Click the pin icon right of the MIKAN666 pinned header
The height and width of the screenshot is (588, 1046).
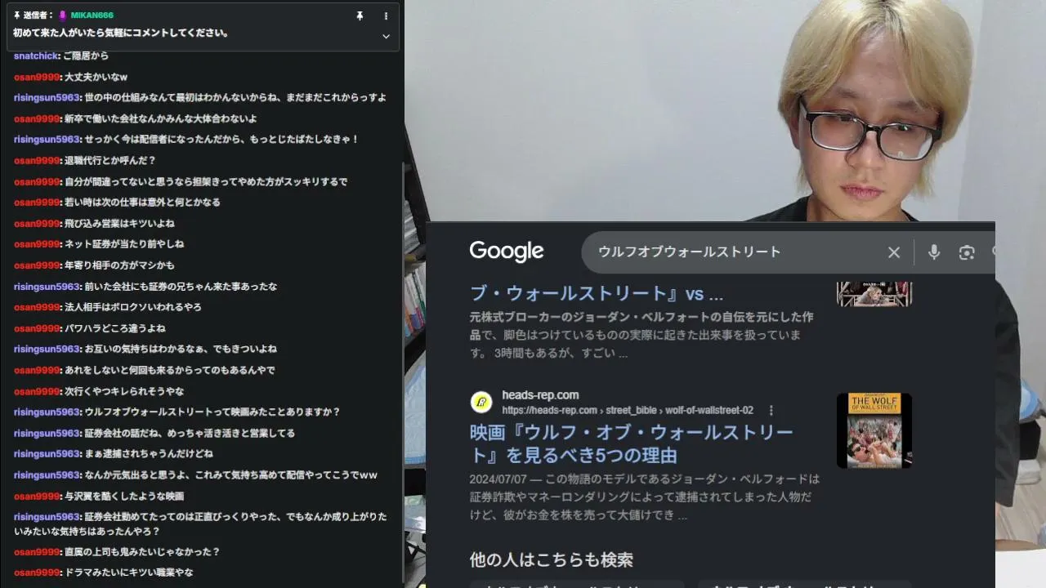coord(360,16)
